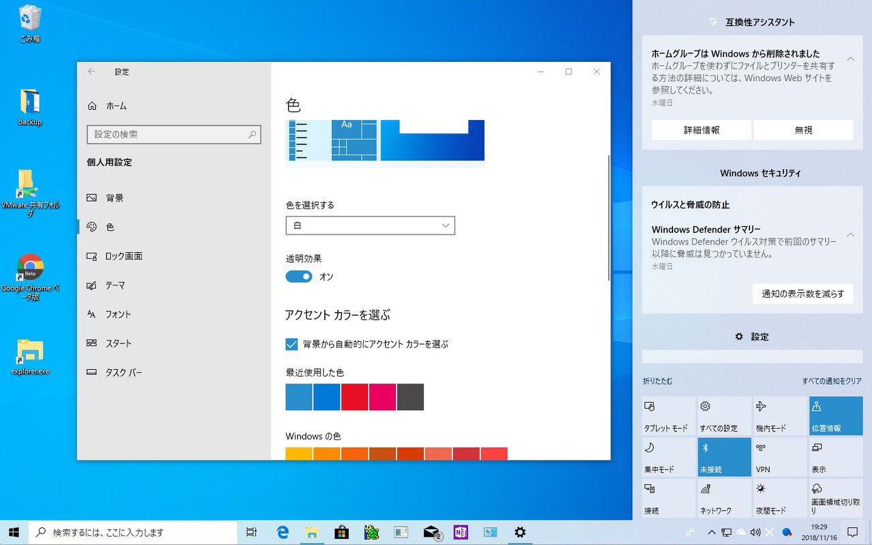Viewport: 872px width, 545px height.
Task: Toggle the 夜間モード night light tile
Action: (x=780, y=498)
